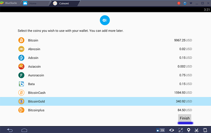The width and height of the screenshot is (211, 133).
Task: Select the Bitcoin coin label
Action: click(x=33, y=40)
